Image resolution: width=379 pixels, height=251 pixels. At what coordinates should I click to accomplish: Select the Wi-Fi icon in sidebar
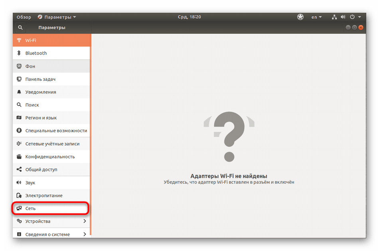click(x=19, y=40)
